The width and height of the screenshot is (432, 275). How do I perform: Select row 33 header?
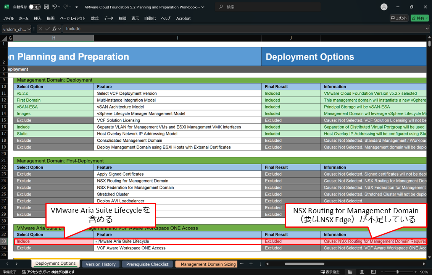[4, 241]
